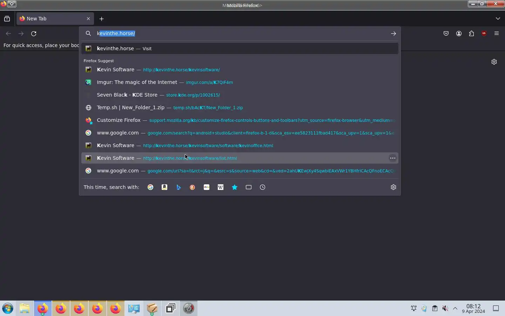Image resolution: width=505 pixels, height=316 pixels.
Task: Open the speedometer gauge taskbar icon
Action: pyautogui.click(x=189, y=308)
